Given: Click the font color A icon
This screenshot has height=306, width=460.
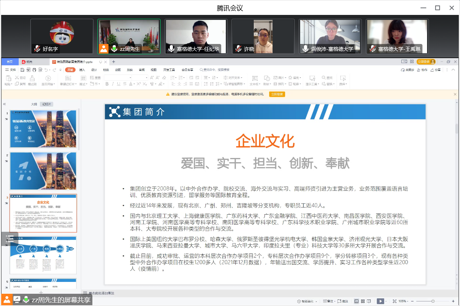Looking at the screenshot, I should click(x=131, y=84).
